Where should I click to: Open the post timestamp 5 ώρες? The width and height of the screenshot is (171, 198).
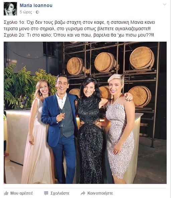coord(26,12)
